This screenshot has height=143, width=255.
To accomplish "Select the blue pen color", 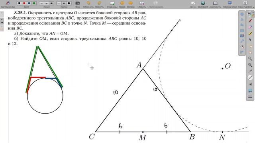I will click(29, 3).
